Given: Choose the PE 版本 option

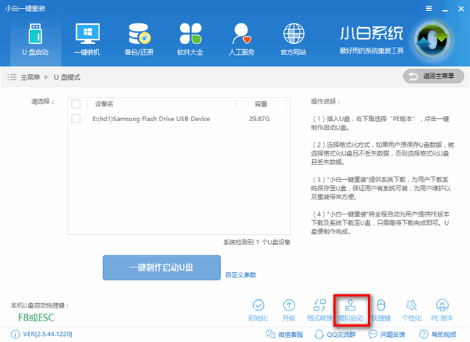Looking at the screenshot, I should (442, 310).
